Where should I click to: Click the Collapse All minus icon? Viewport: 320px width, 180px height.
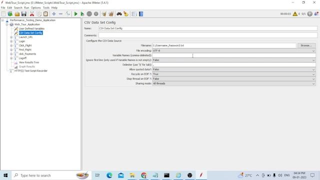click(60, 14)
